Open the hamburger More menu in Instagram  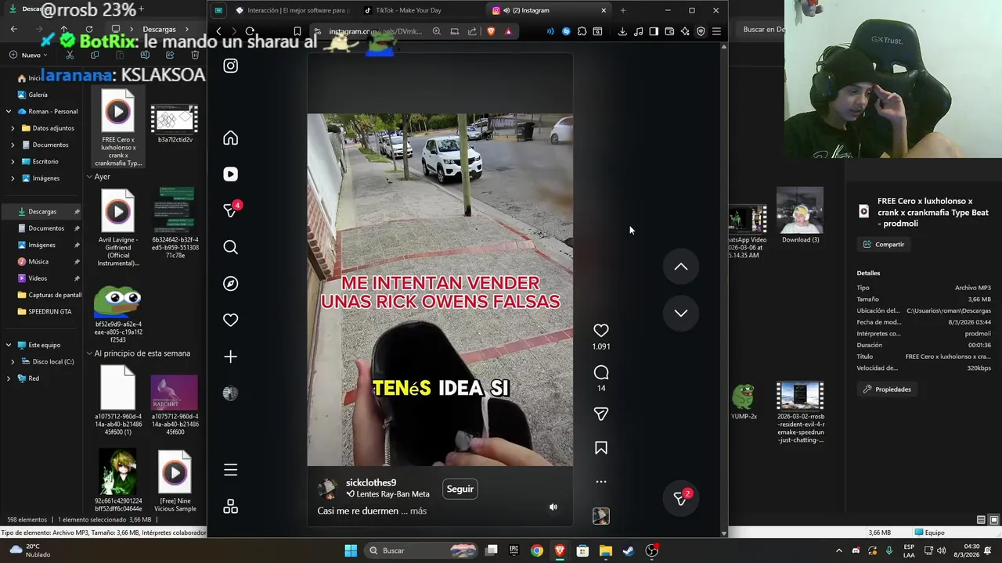tap(230, 470)
